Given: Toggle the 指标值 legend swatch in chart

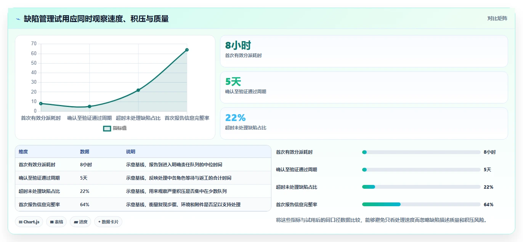Looking at the screenshot, I should point(107,129).
